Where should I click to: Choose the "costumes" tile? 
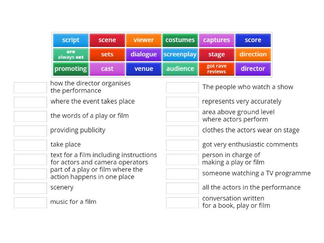tap(180, 40)
